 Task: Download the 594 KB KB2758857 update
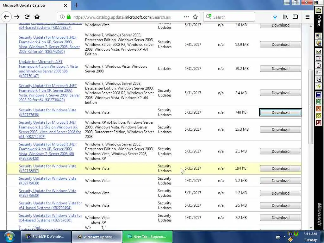coord(280,168)
